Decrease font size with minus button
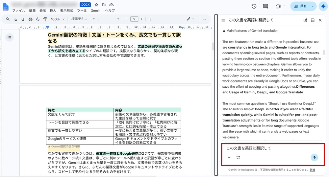 (x=127, y=19)
